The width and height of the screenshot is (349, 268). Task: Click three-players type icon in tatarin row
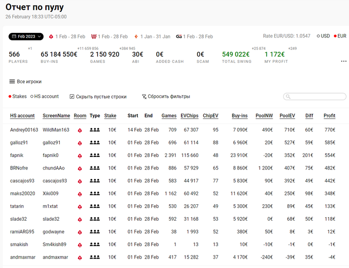point(95,206)
